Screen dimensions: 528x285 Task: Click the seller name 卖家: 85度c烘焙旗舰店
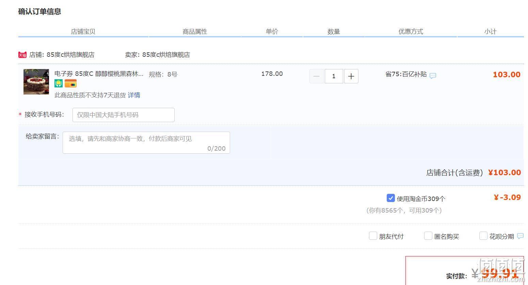(157, 55)
